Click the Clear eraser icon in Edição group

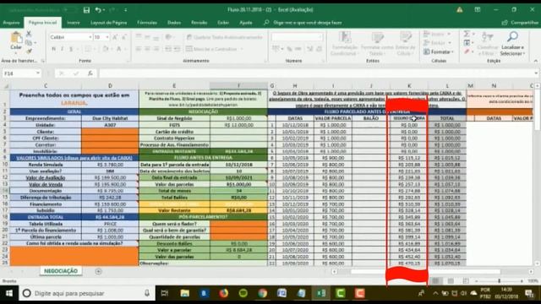point(467,52)
